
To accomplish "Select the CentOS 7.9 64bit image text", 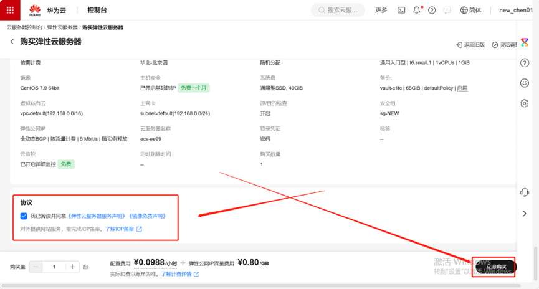I will coord(40,88).
